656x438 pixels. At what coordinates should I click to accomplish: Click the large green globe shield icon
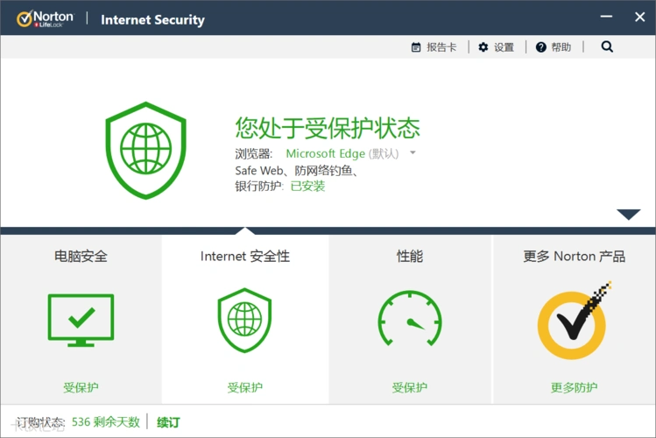coord(145,151)
